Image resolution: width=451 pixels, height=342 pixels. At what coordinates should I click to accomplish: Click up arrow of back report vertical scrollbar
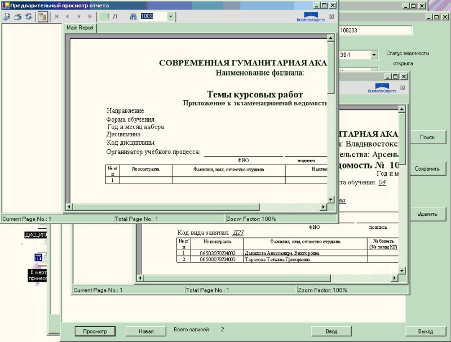pyautogui.click(x=402, y=109)
